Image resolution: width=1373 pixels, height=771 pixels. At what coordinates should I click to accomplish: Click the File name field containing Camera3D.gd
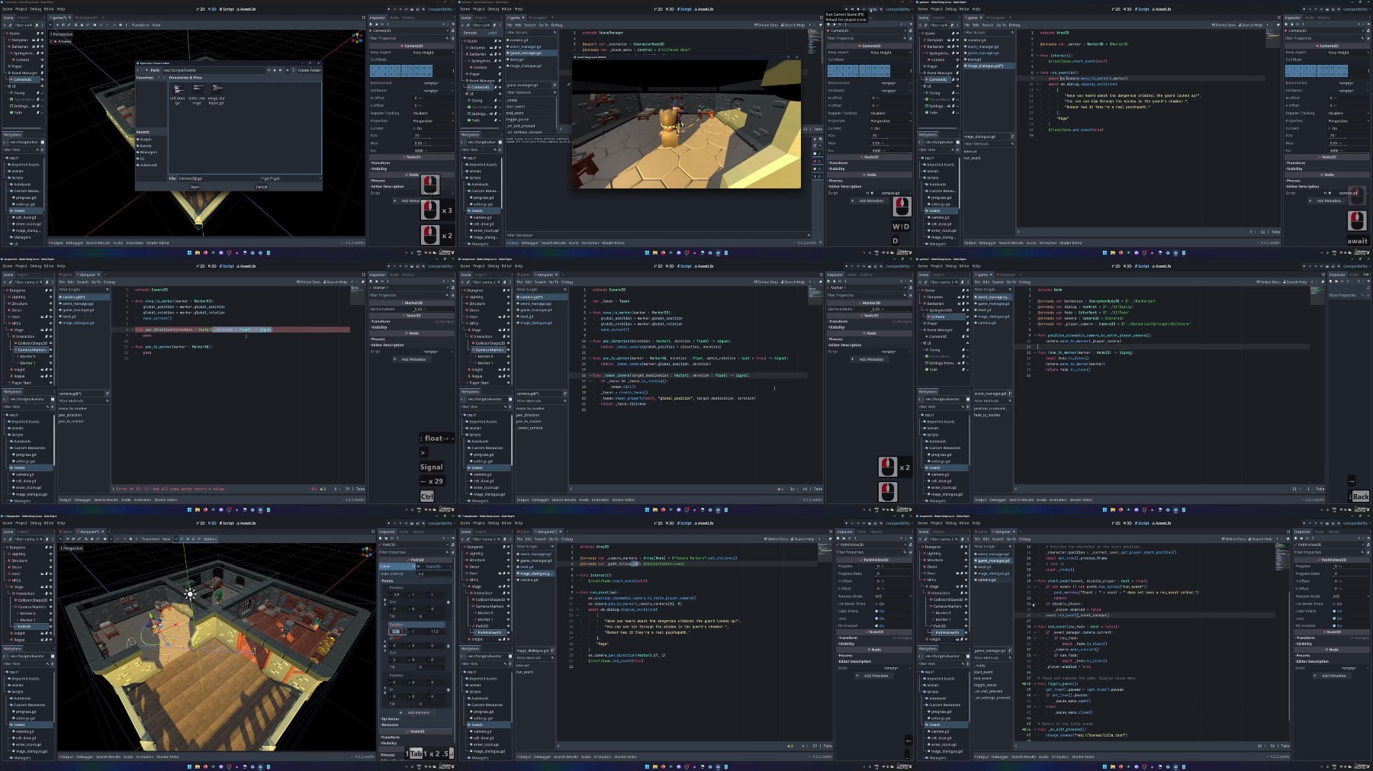pos(217,178)
